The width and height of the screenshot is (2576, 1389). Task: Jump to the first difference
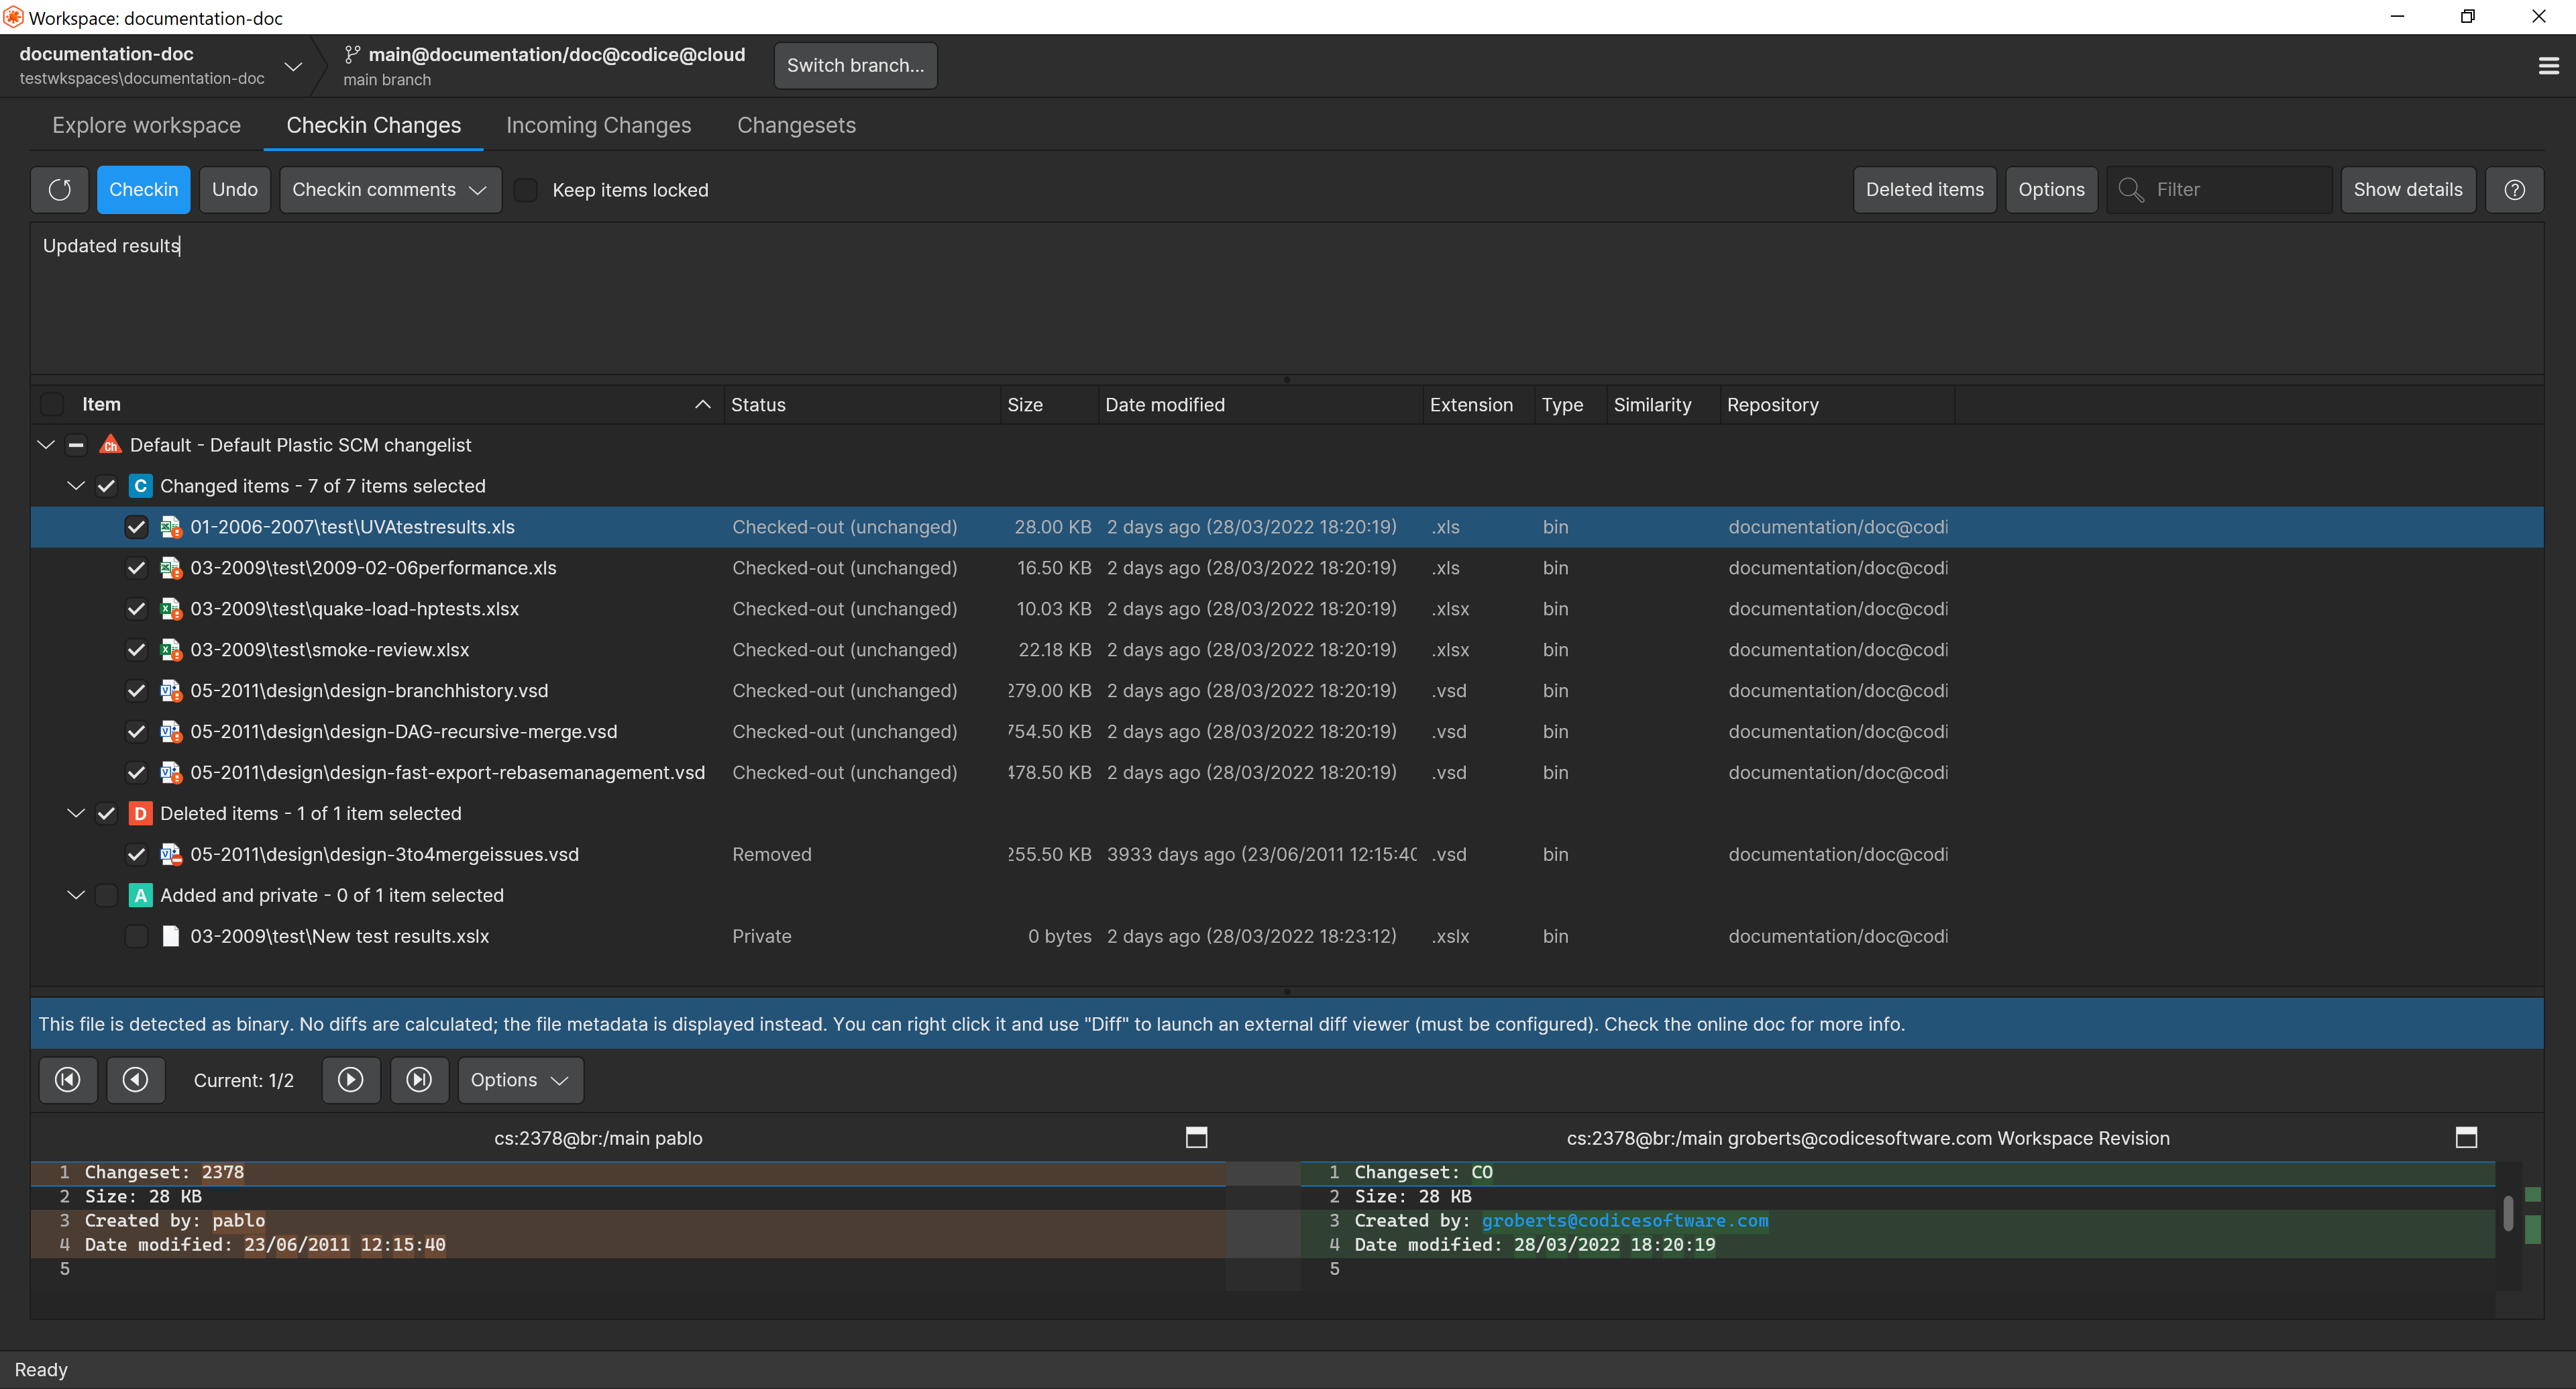tap(67, 1080)
